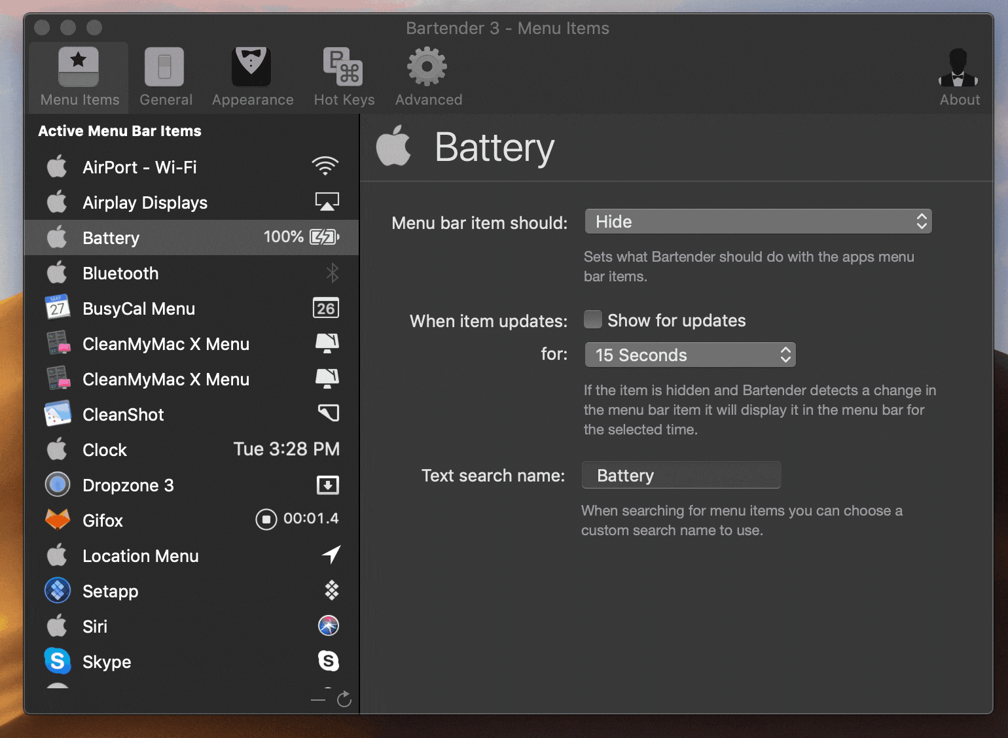Image resolution: width=1008 pixels, height=738 pixels.
Task: Click the blue Skype app icon
Action: point(58,661)
